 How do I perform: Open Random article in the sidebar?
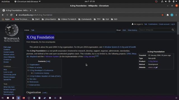pyautogui.click(x=9, y=54)
